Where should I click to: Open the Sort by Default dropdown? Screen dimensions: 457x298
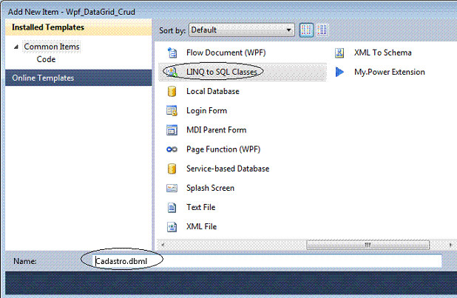tap(241, 30)
